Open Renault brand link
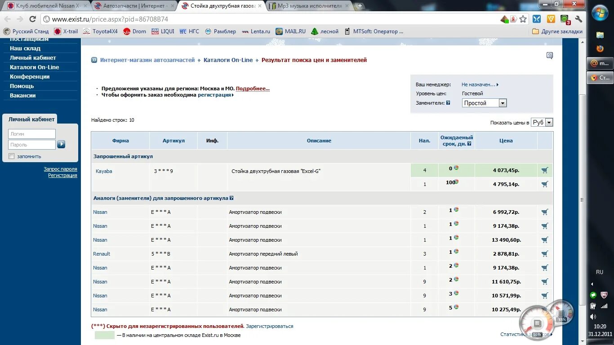Screen dimensions: 614x345 click(x=102, y=254)
